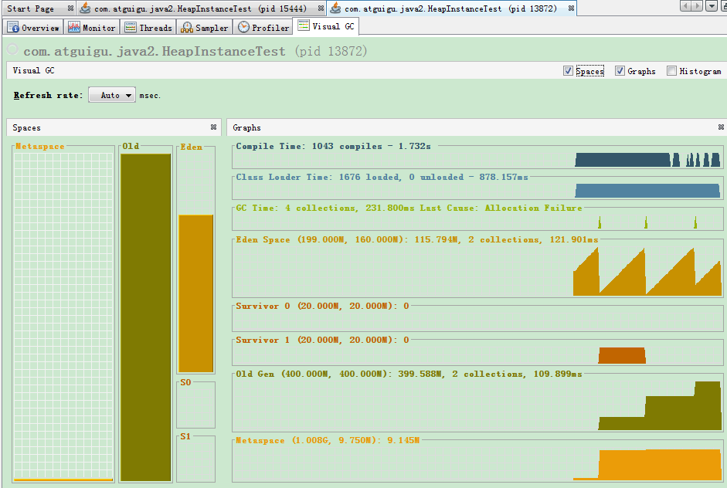Click the 'Refresh rate:' label
The height and width of the screenshot is (488, 727).
point(48,95)
